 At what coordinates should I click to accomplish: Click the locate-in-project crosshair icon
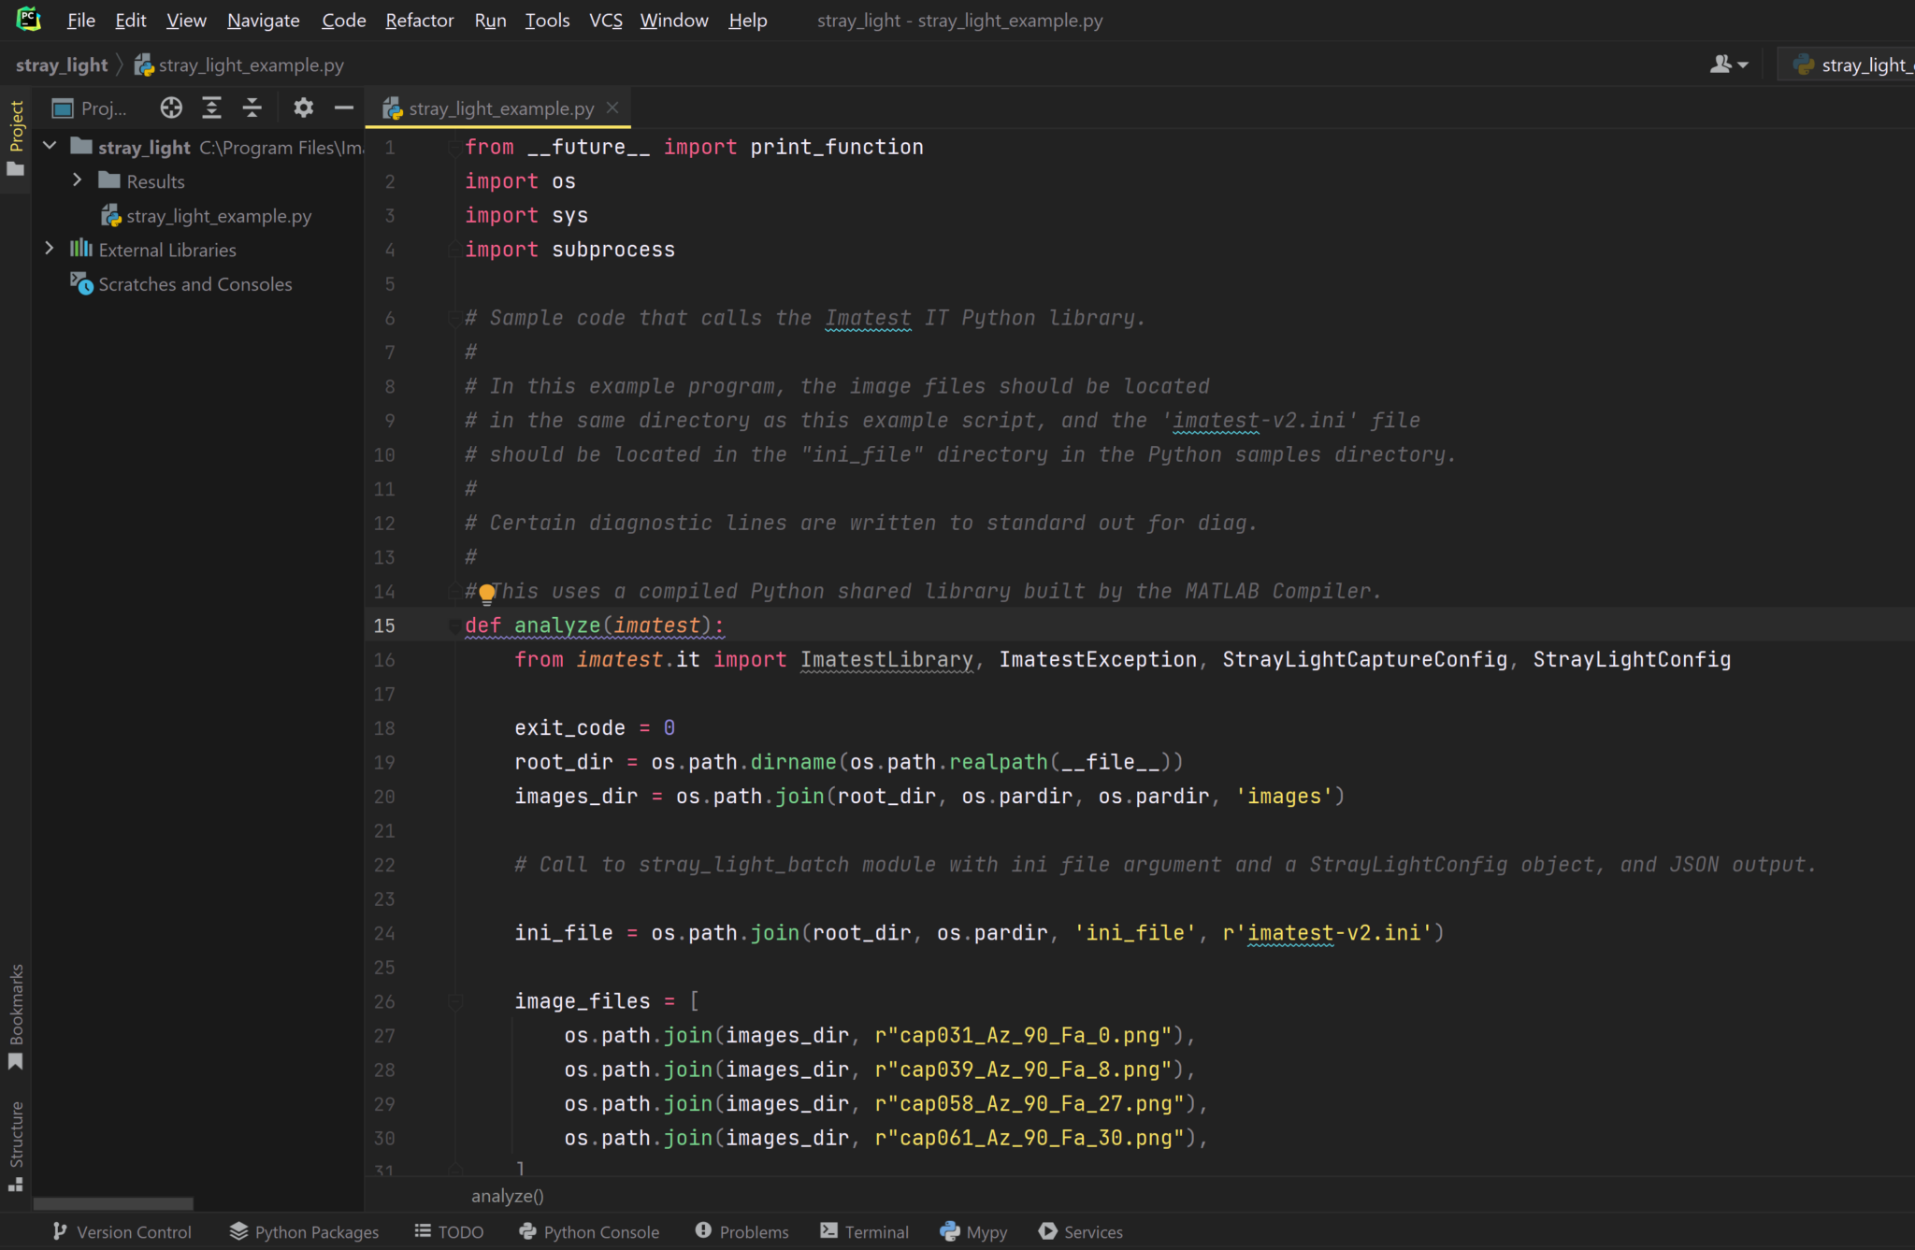[x=170, y=108]
